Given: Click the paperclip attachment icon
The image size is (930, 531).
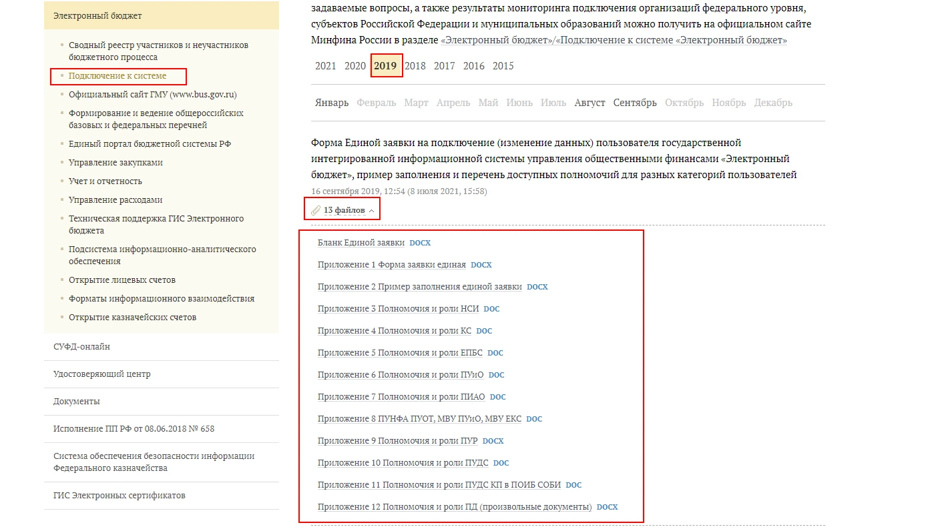Looking at the screenshot, I should coord(316,210).
